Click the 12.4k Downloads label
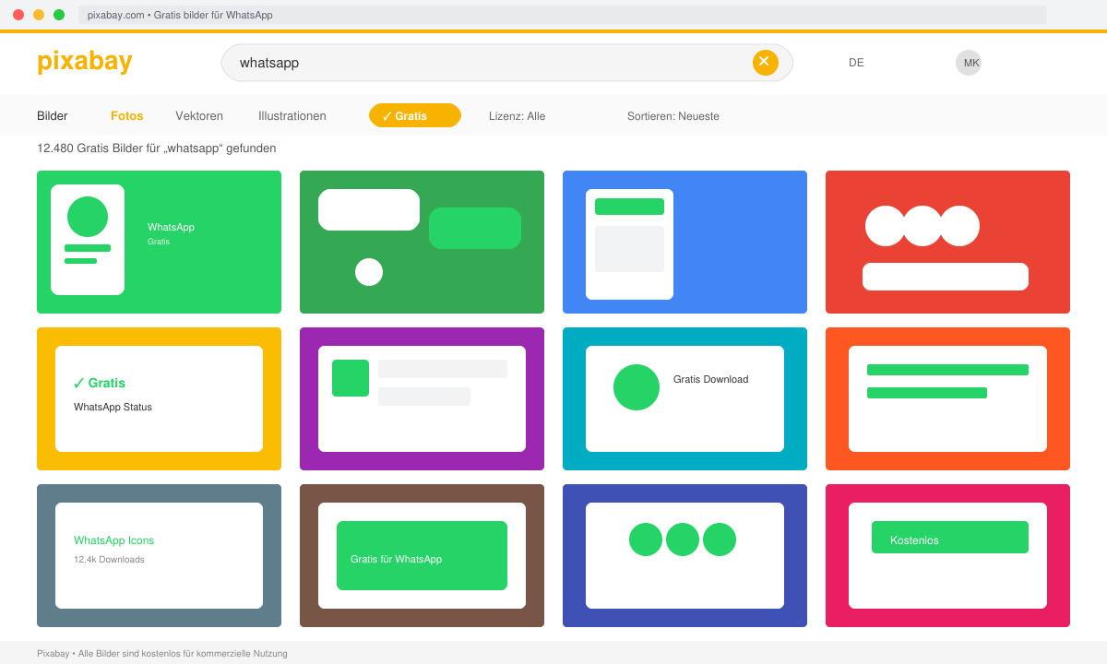This screenshot has height=664, width=1107. click(x=109, y=560)
